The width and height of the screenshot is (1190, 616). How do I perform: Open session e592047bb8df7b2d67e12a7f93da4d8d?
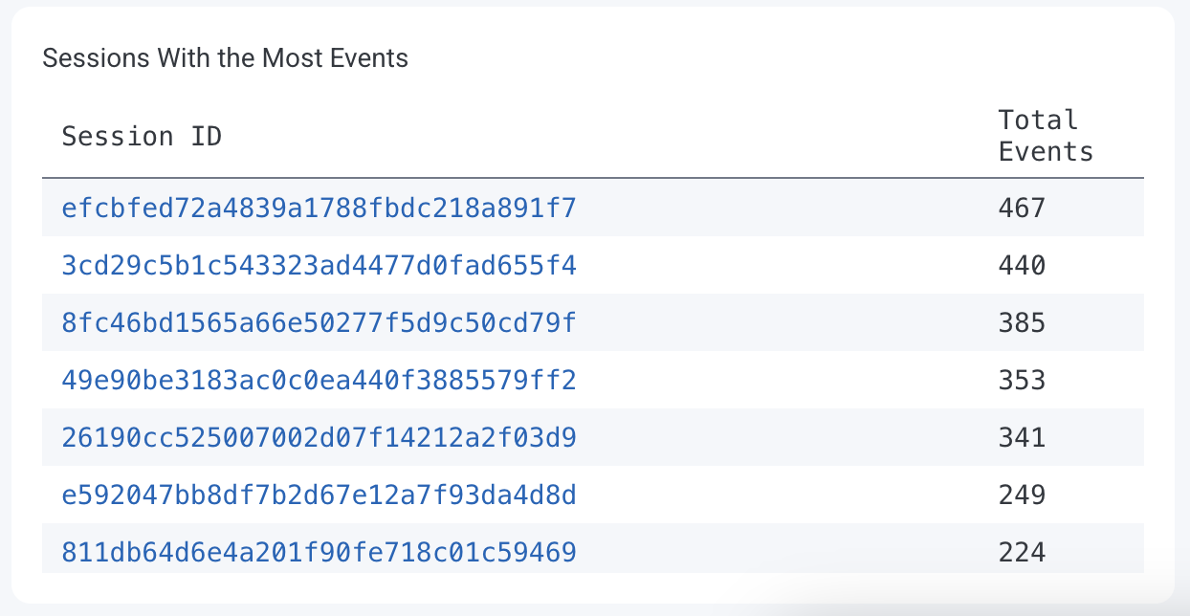319,495
